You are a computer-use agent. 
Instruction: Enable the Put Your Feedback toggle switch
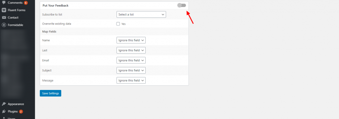pyautogui.click(x=182, y=5)
